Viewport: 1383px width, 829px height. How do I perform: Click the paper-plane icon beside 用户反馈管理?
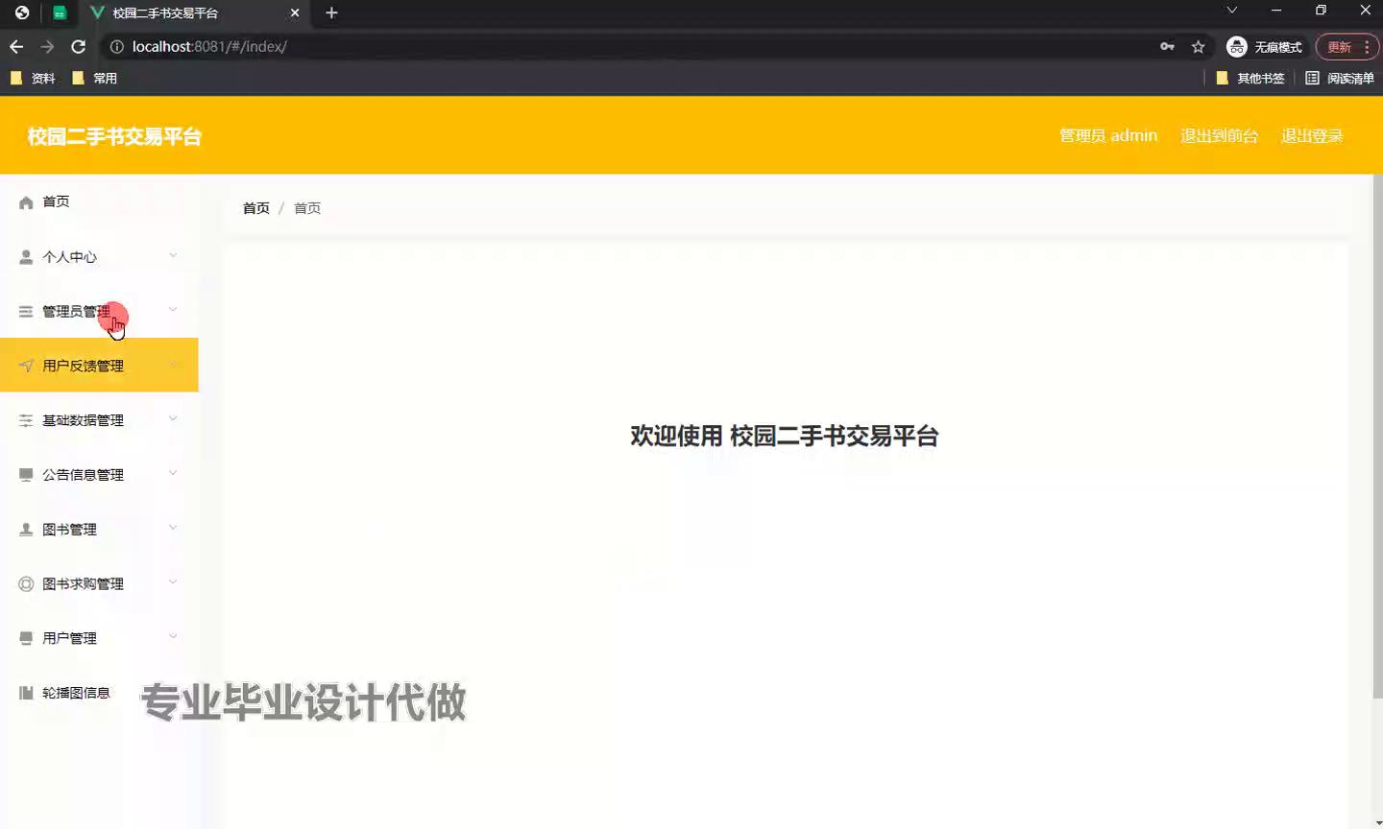tap(26, 366)
